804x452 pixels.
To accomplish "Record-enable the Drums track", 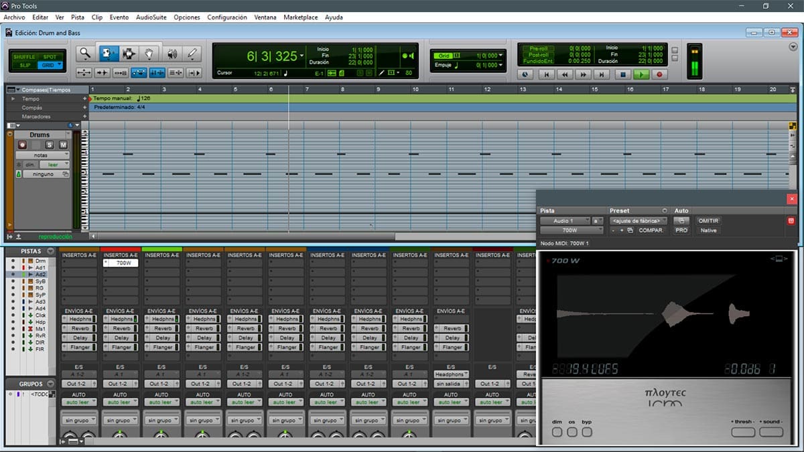I will (x=22, y=145).
